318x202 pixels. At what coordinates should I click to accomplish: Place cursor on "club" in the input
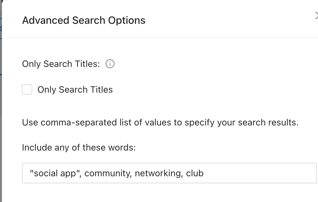coord(195,173)
